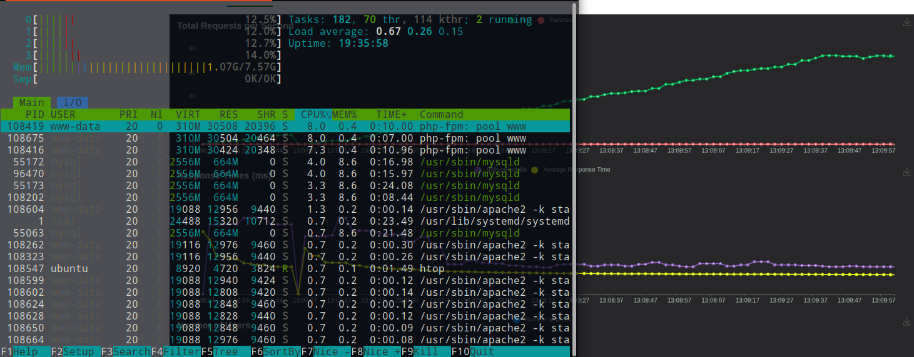Click F10 Quit in htop
This screenshot has height=357, width=914.
[473, 351]
